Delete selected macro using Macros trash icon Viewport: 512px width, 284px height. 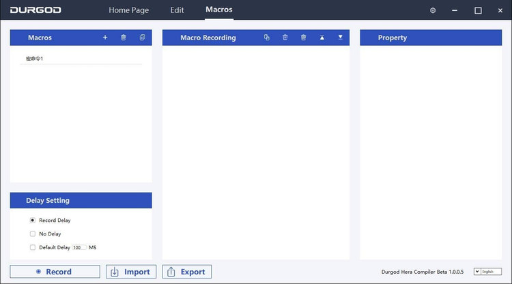coord(124,38)
